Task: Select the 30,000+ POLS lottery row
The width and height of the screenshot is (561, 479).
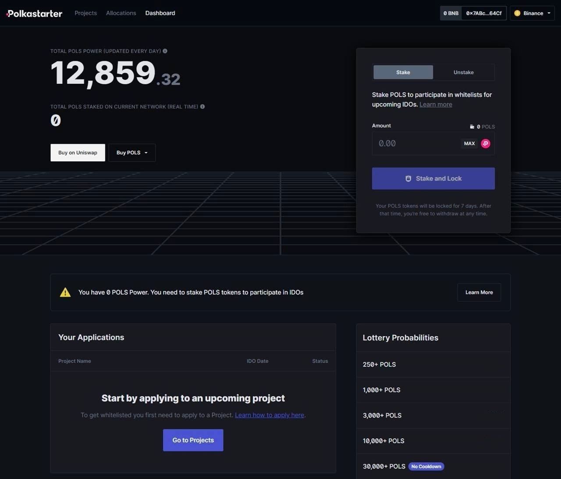Action: (x=433, y=466)
